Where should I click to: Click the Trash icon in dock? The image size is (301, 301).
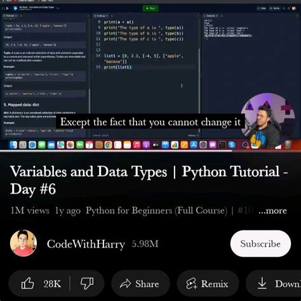(288, 145)
